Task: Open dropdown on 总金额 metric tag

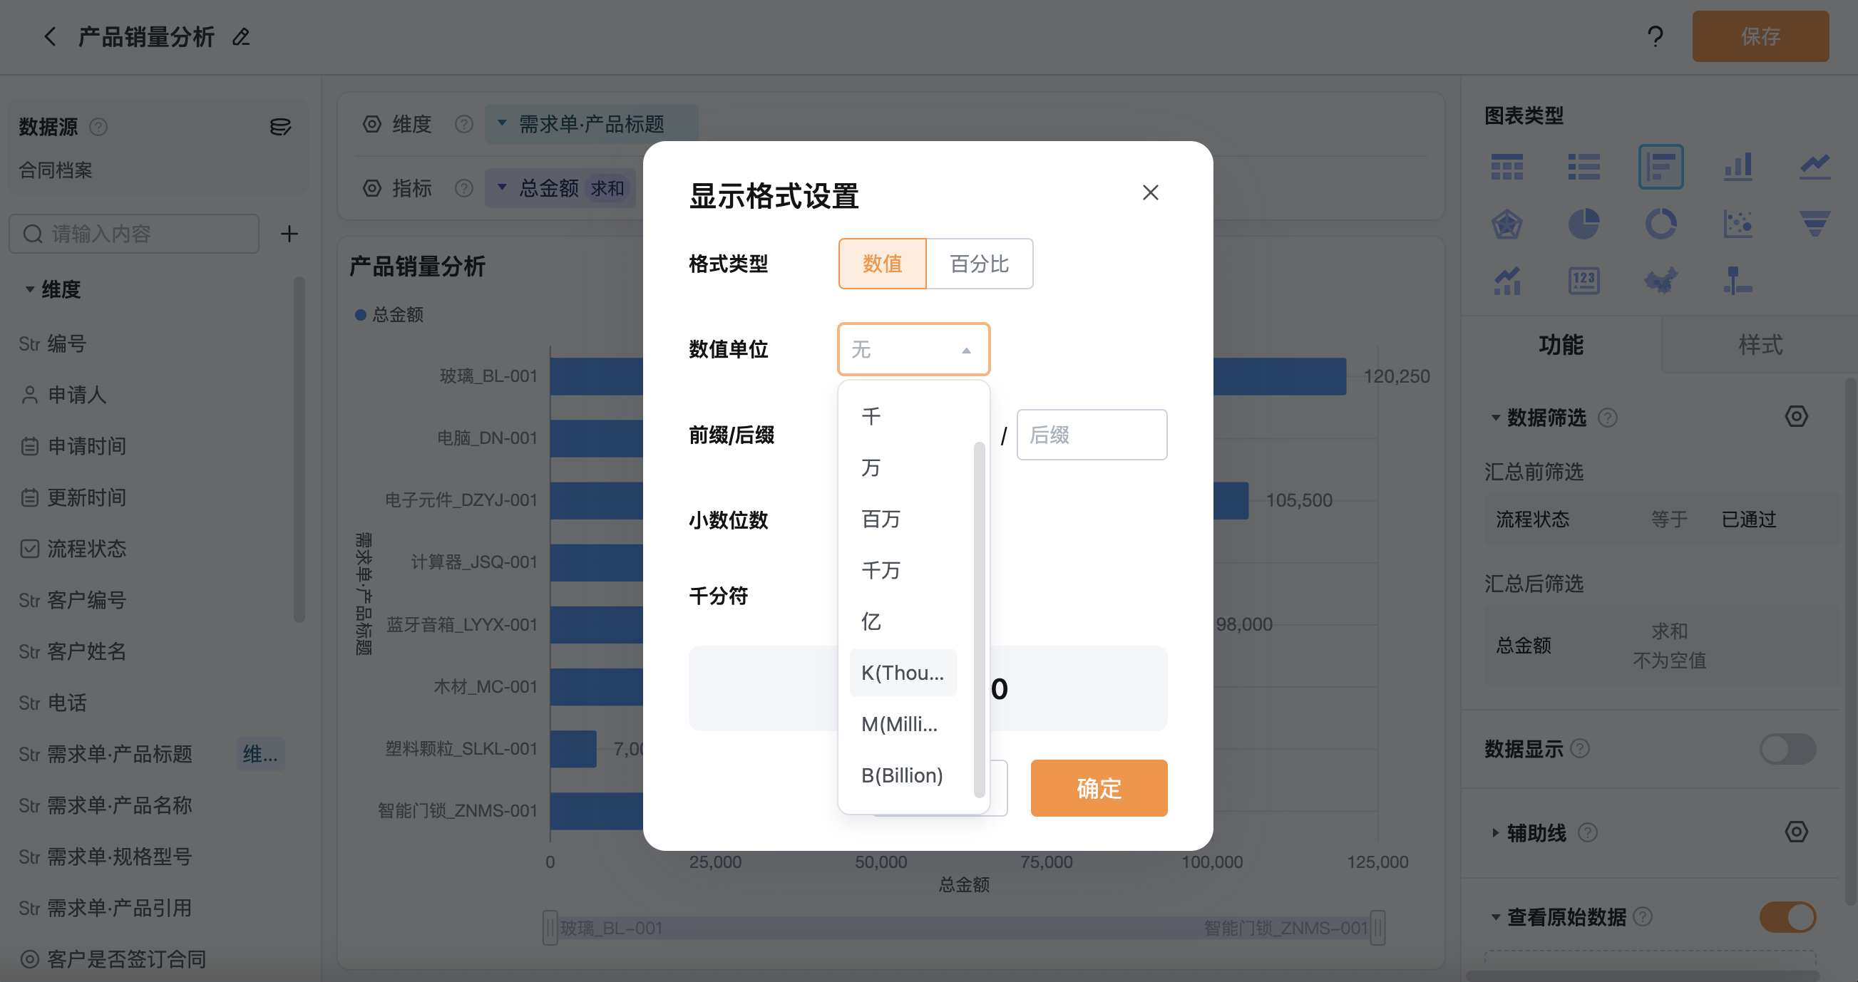Action: coord(502,187)
